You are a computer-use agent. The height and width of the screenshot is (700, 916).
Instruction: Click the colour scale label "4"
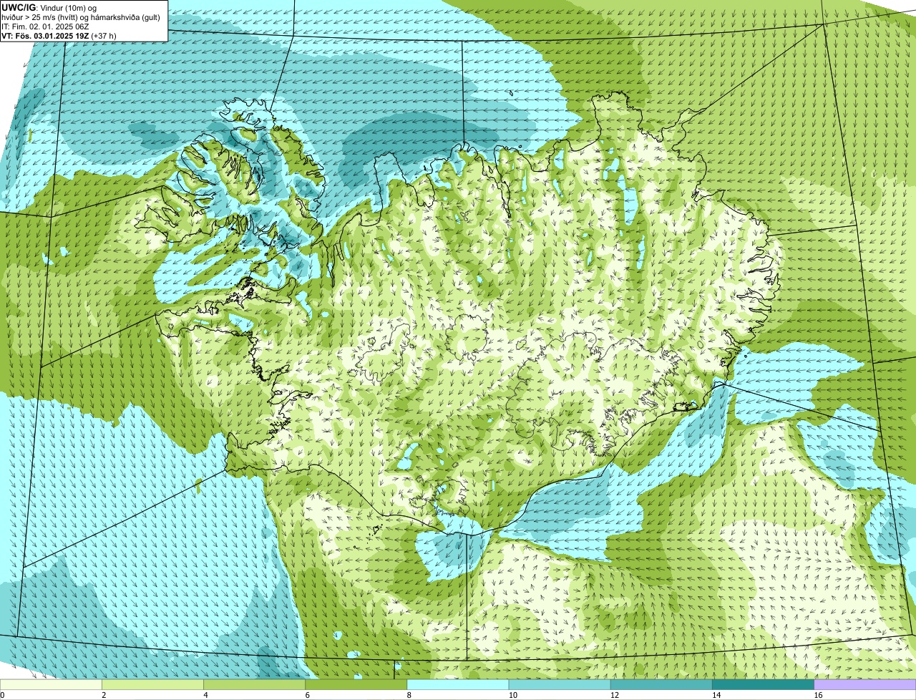point(205,695)
